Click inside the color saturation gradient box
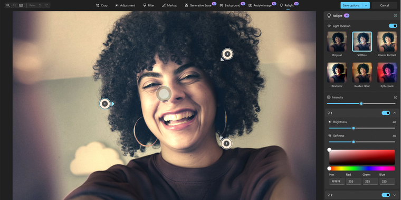This screenshot has height=200, width=401. (362, 157)
